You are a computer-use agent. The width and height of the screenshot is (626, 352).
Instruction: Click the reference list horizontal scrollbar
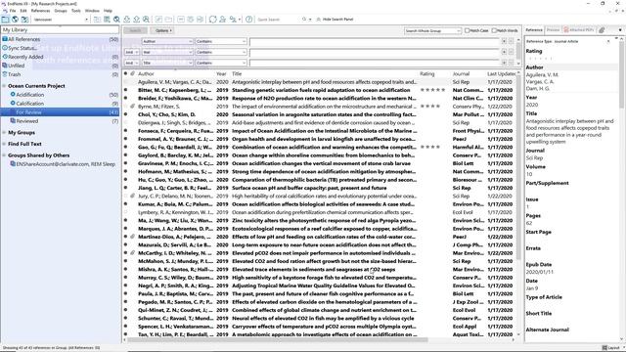(x=278, y=340)
